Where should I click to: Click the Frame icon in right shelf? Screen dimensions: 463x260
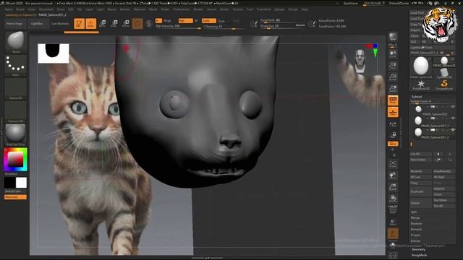(393, 164)
